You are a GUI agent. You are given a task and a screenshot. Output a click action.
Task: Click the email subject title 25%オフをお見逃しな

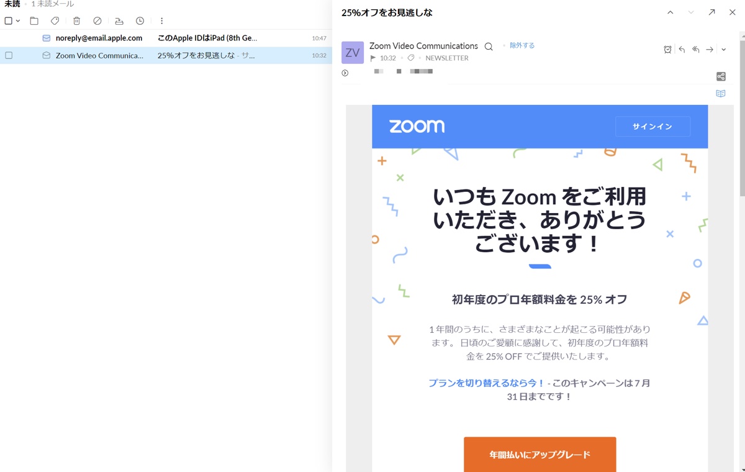387,12
